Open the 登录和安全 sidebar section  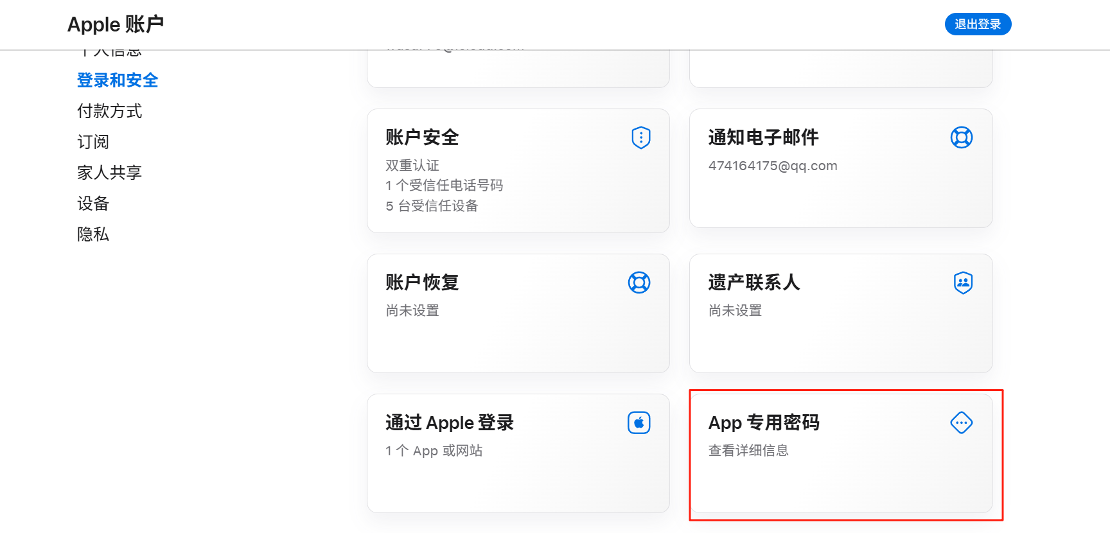pyautogui.click(x=118, y=80)
